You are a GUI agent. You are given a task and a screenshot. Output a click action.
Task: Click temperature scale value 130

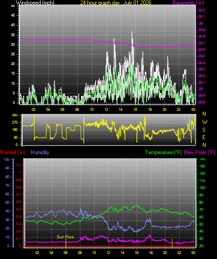pos(202,166)
